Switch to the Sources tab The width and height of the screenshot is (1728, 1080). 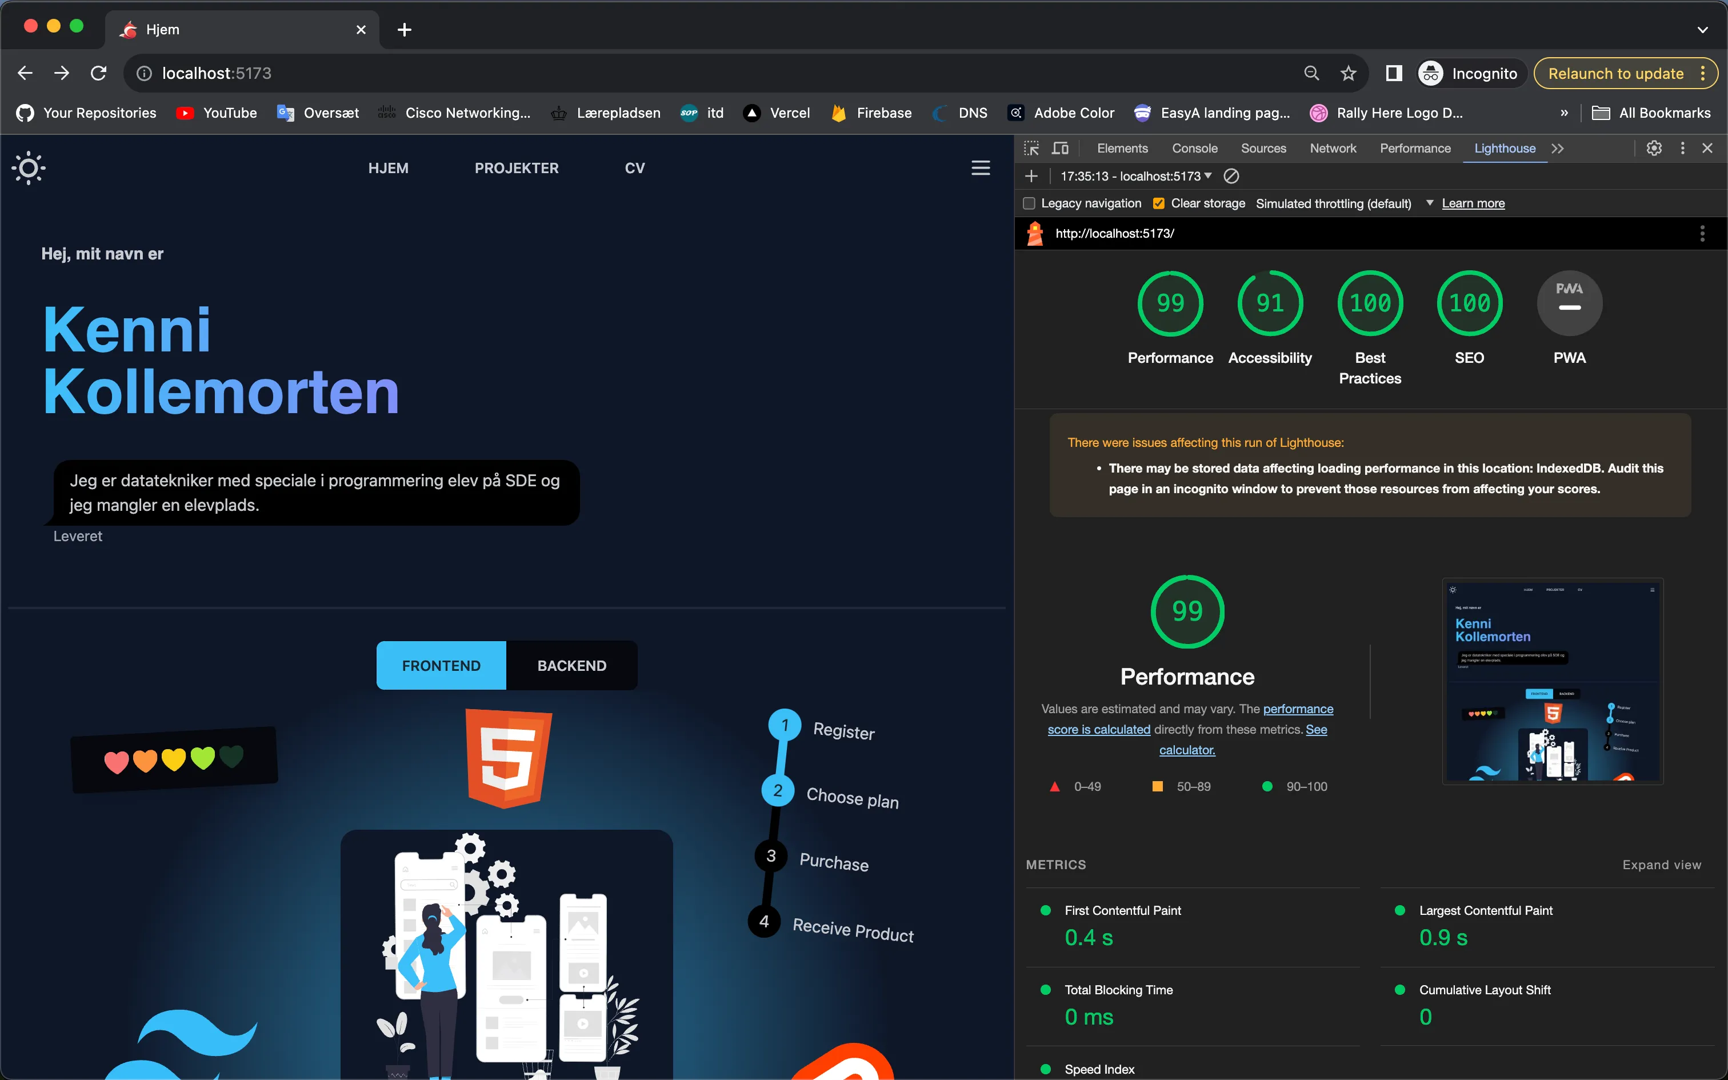click(x=1263, y=148)
